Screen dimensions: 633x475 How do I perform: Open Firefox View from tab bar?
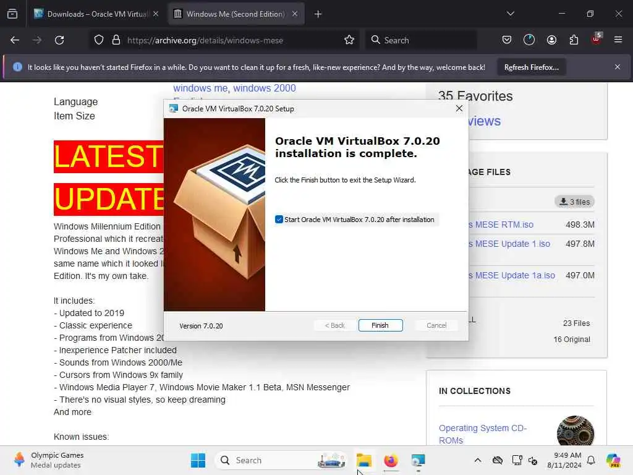(x=12, y=14)
